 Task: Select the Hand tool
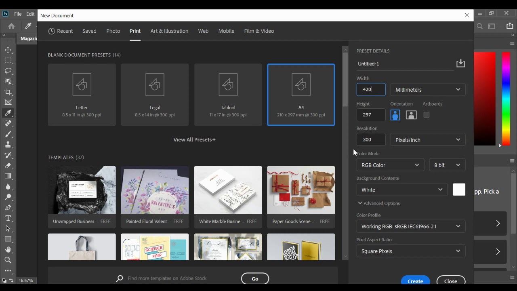[x=8, y=249]
